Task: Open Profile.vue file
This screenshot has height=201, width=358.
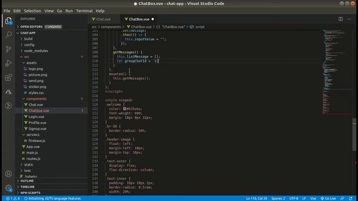Action: pyautogui.click(x=51, y=123)
